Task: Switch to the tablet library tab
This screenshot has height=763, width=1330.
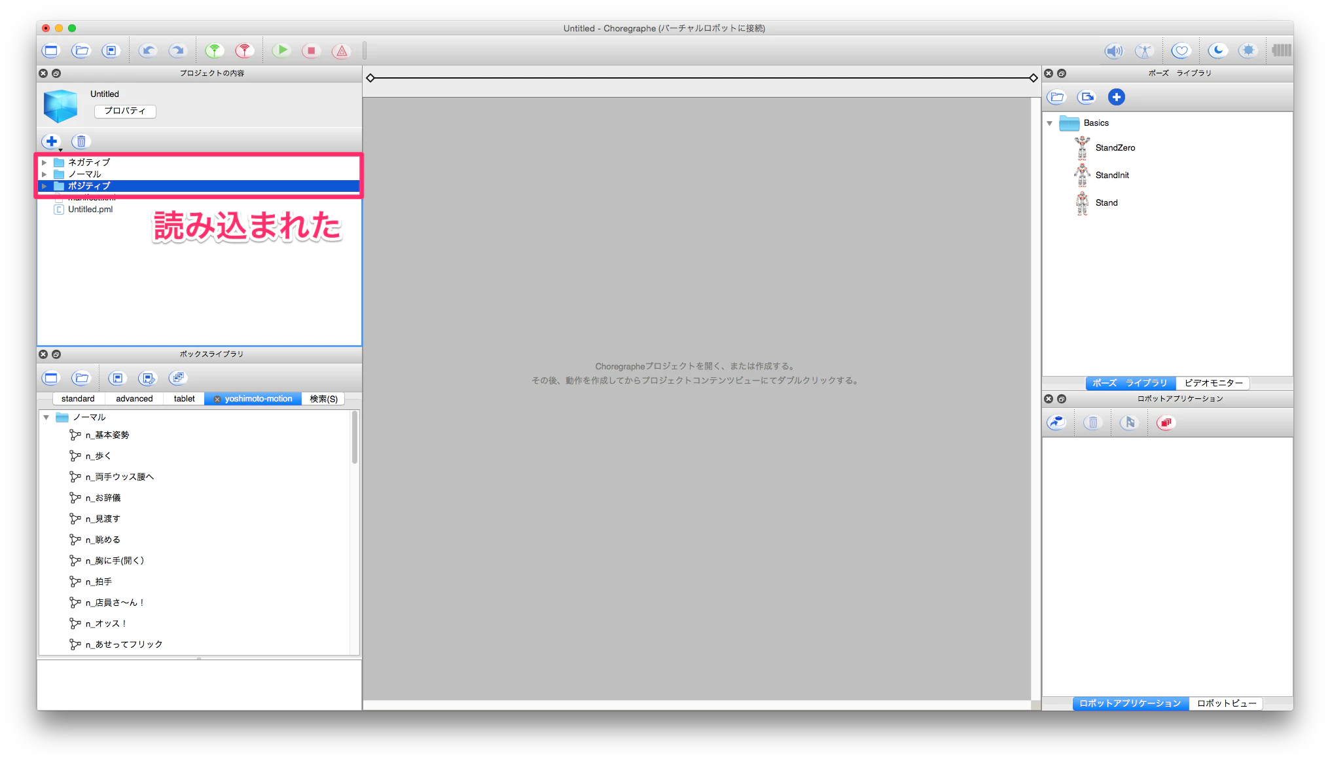Action: (185, 399)
